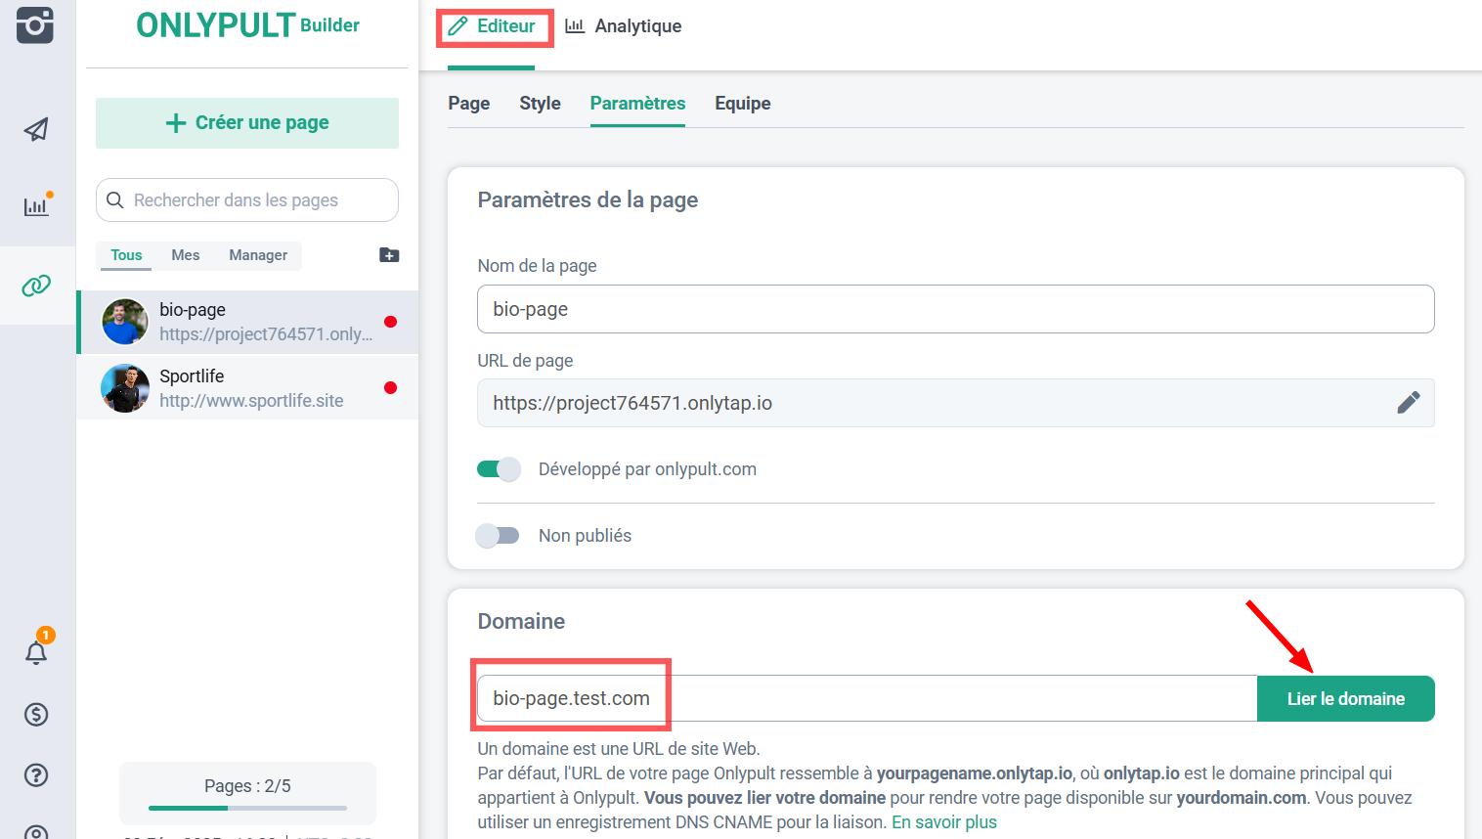Switch to the Equipe tab

tap(742, 104)
